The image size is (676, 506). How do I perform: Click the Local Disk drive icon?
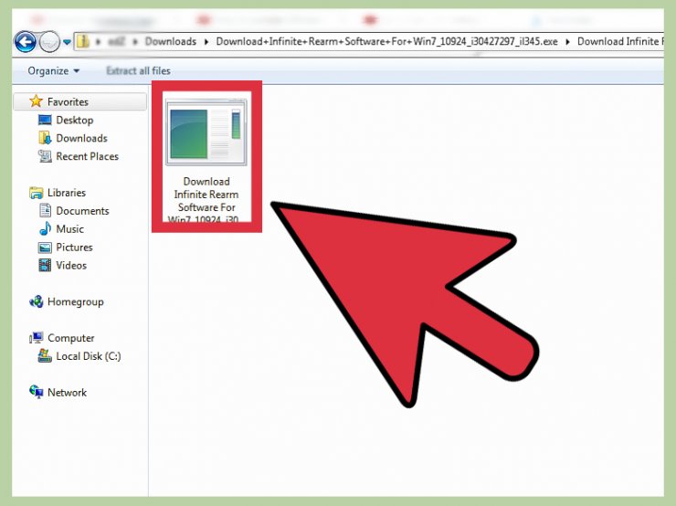pos(45,355)
